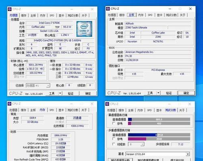Click the Intel Core i7 logo image
Viewport: 203px width, 161px height.
pos(84,29)
